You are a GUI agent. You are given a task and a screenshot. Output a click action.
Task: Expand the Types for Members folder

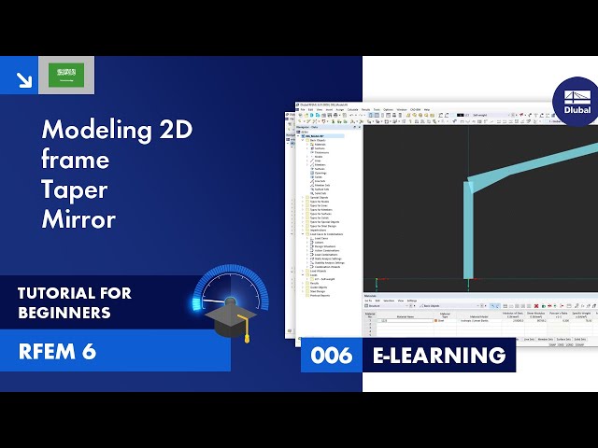pyautogui.click(x=303, y=210)
